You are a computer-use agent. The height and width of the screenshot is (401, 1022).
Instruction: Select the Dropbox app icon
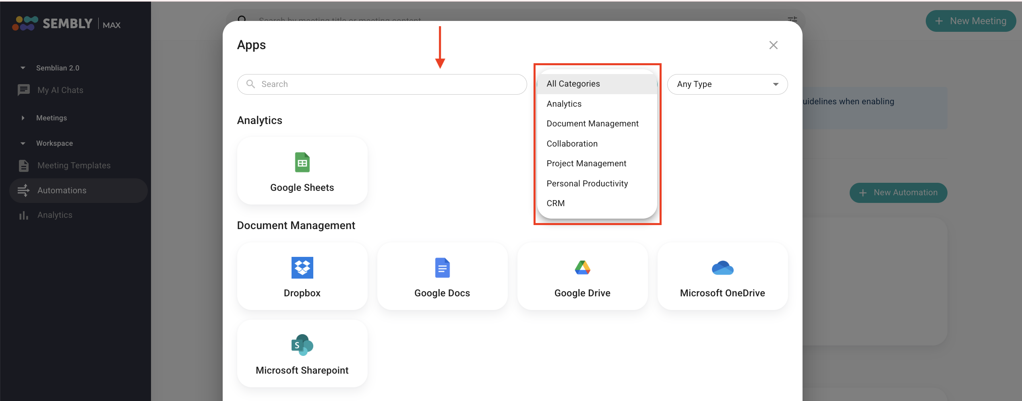(302, 268)
